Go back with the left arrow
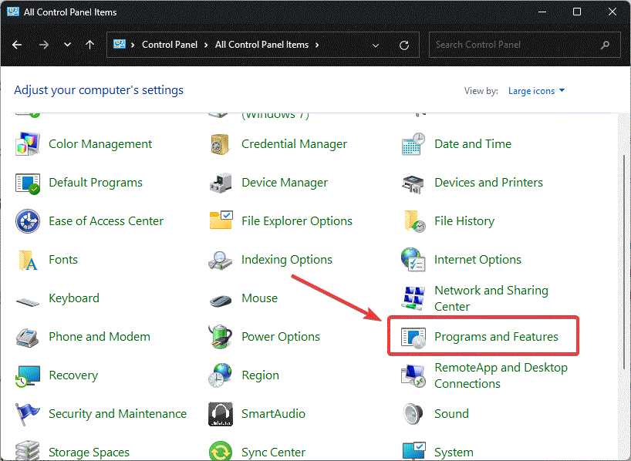 click(x=17, y=45)
